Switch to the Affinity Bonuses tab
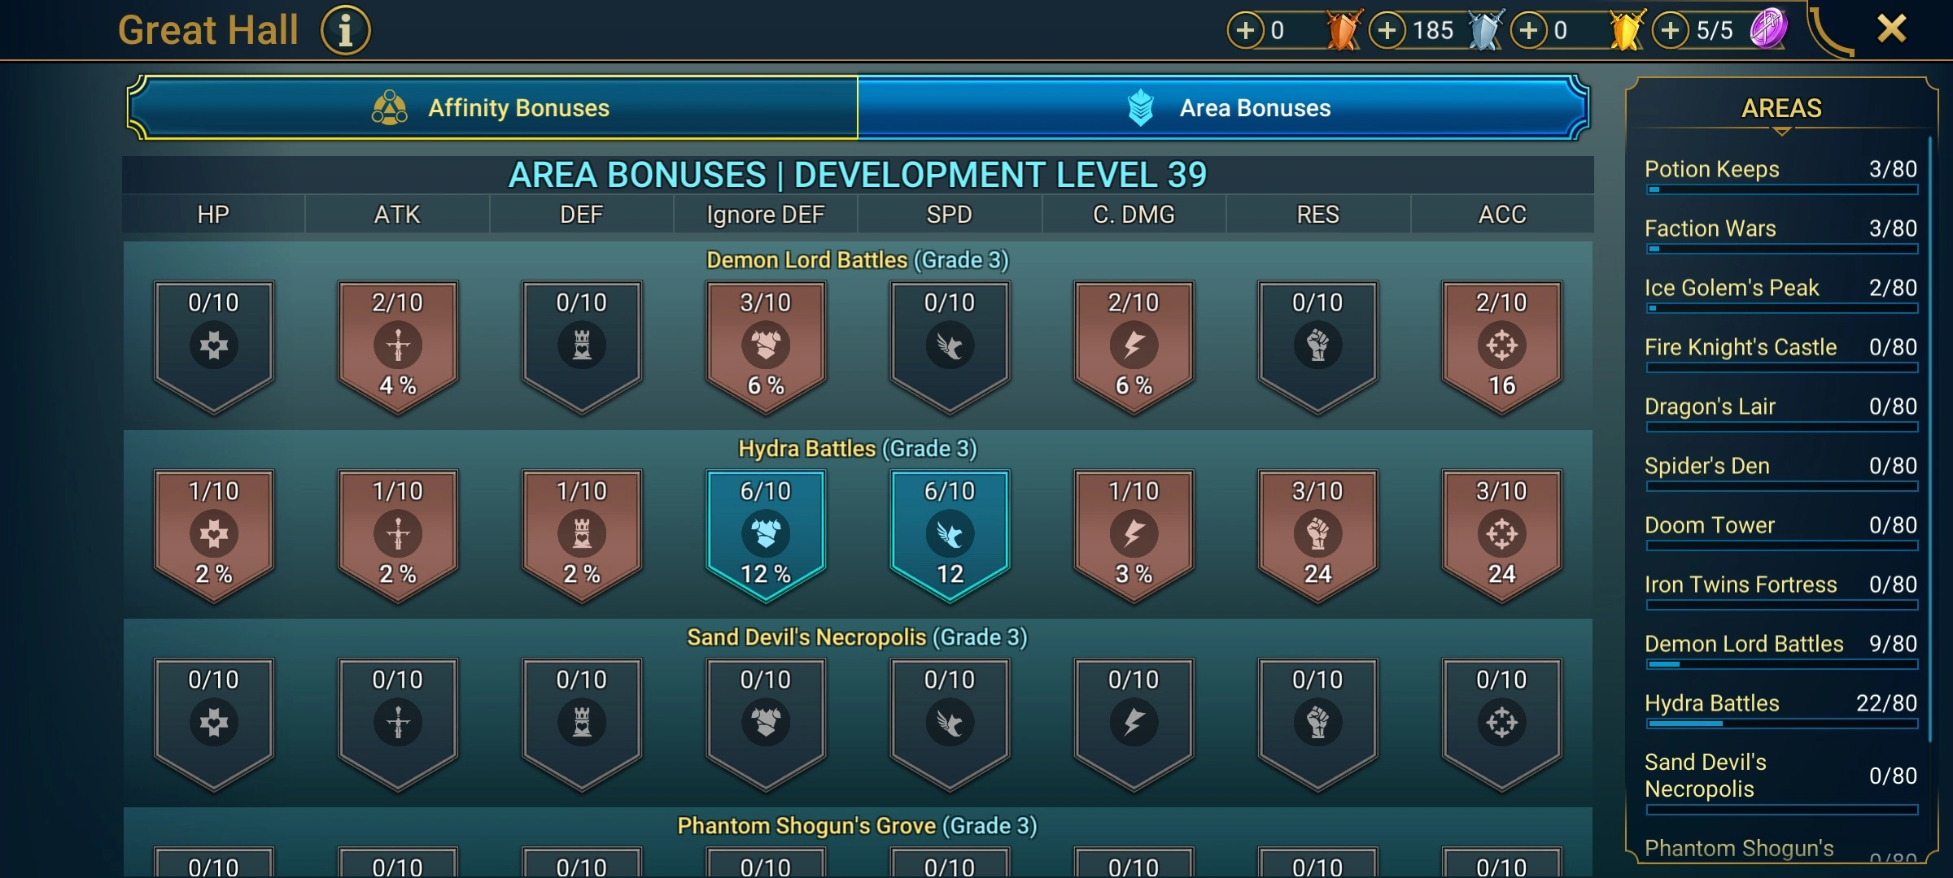 tap(493, 107)
